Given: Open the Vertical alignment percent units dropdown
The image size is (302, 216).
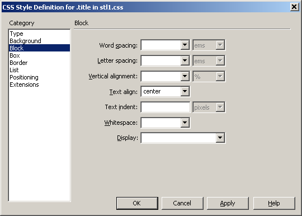Looking at the screenshot, I should [x=209, y=76].
